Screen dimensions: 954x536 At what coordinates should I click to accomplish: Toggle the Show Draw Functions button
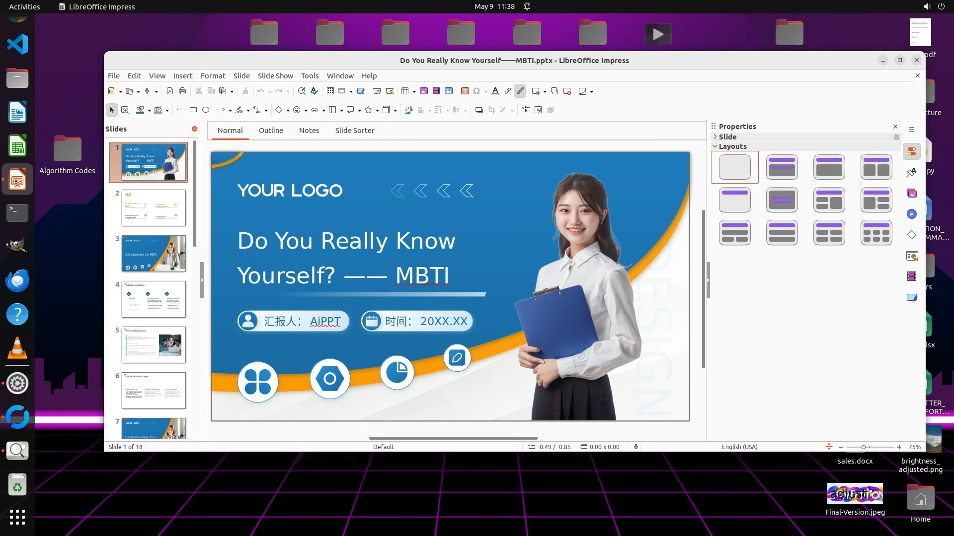pyautogui.click(x=520, y=91)
